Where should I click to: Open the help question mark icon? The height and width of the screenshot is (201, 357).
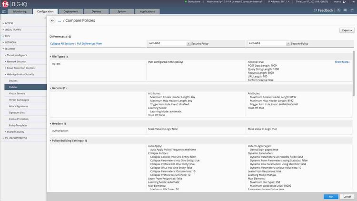click(x=352, y=10)
